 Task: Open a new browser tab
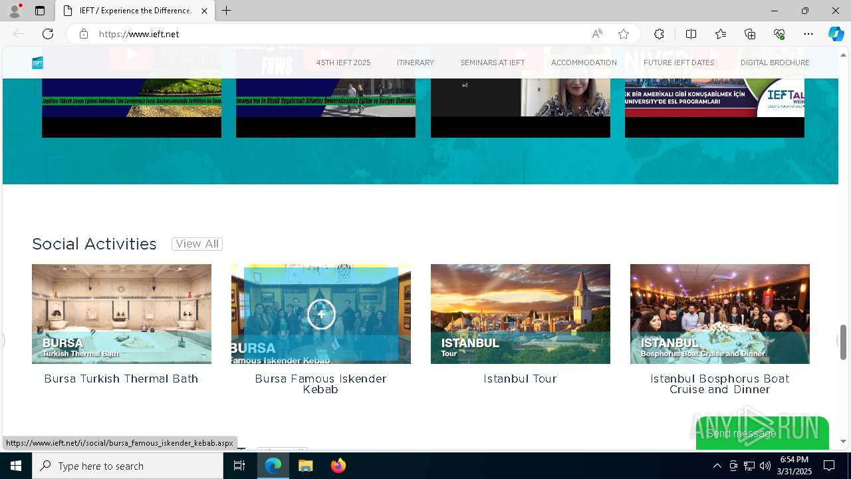[227, 11]
